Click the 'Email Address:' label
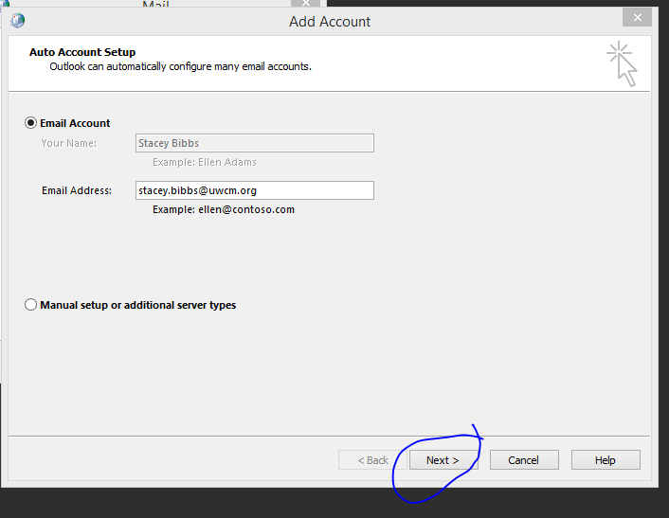 tap(77, 190)
